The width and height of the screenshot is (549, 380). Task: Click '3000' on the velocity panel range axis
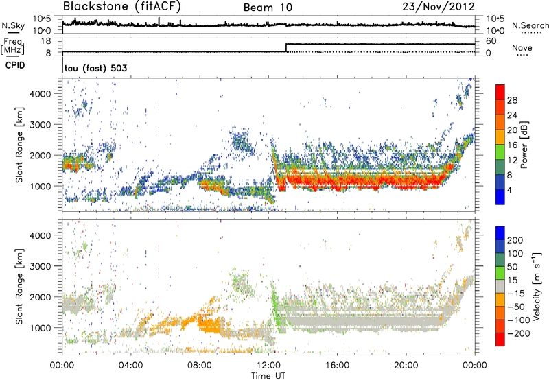[40, 266]
